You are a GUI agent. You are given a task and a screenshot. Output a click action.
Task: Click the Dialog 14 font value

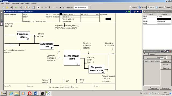(x=164, y=21)
